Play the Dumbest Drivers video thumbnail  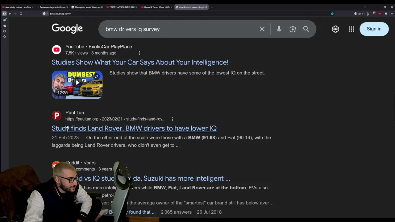(x=77, y=84)
